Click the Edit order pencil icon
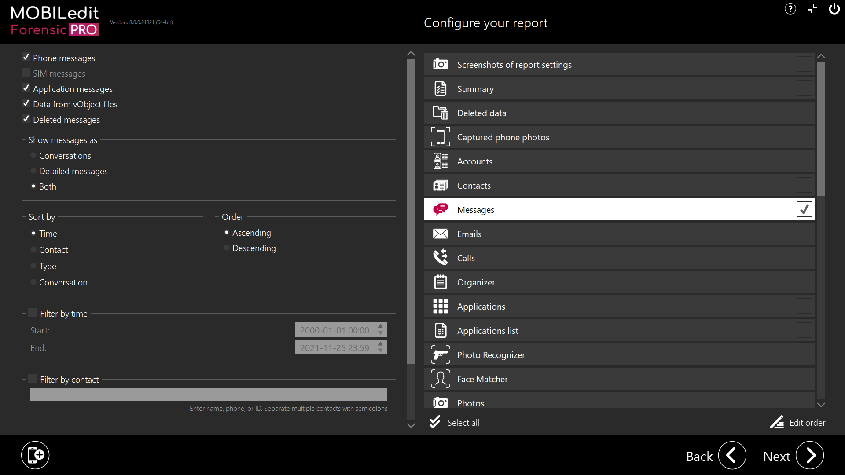 pos(777,422)
